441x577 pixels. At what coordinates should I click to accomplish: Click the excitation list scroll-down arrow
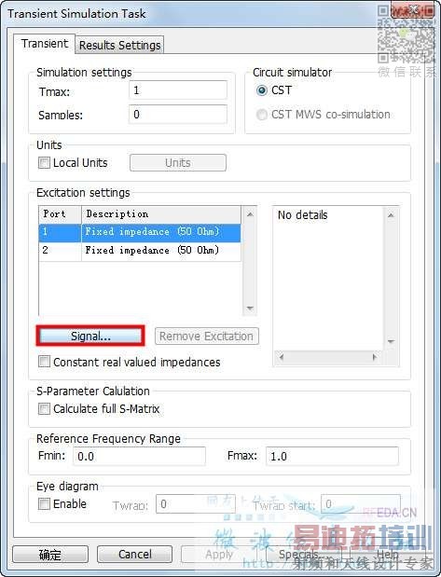point(250,309)
